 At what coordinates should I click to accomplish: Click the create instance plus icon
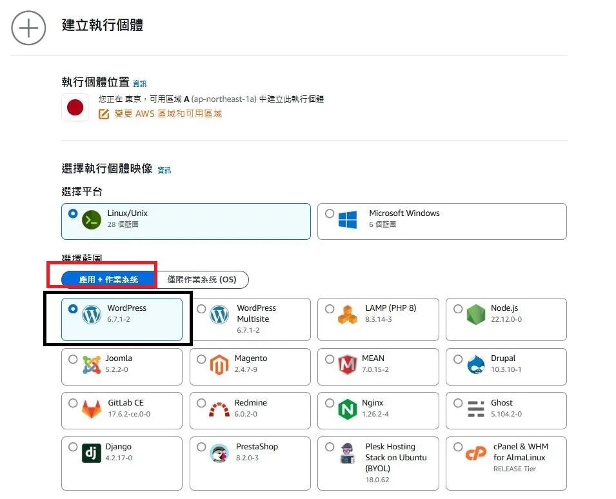[28, 28]
